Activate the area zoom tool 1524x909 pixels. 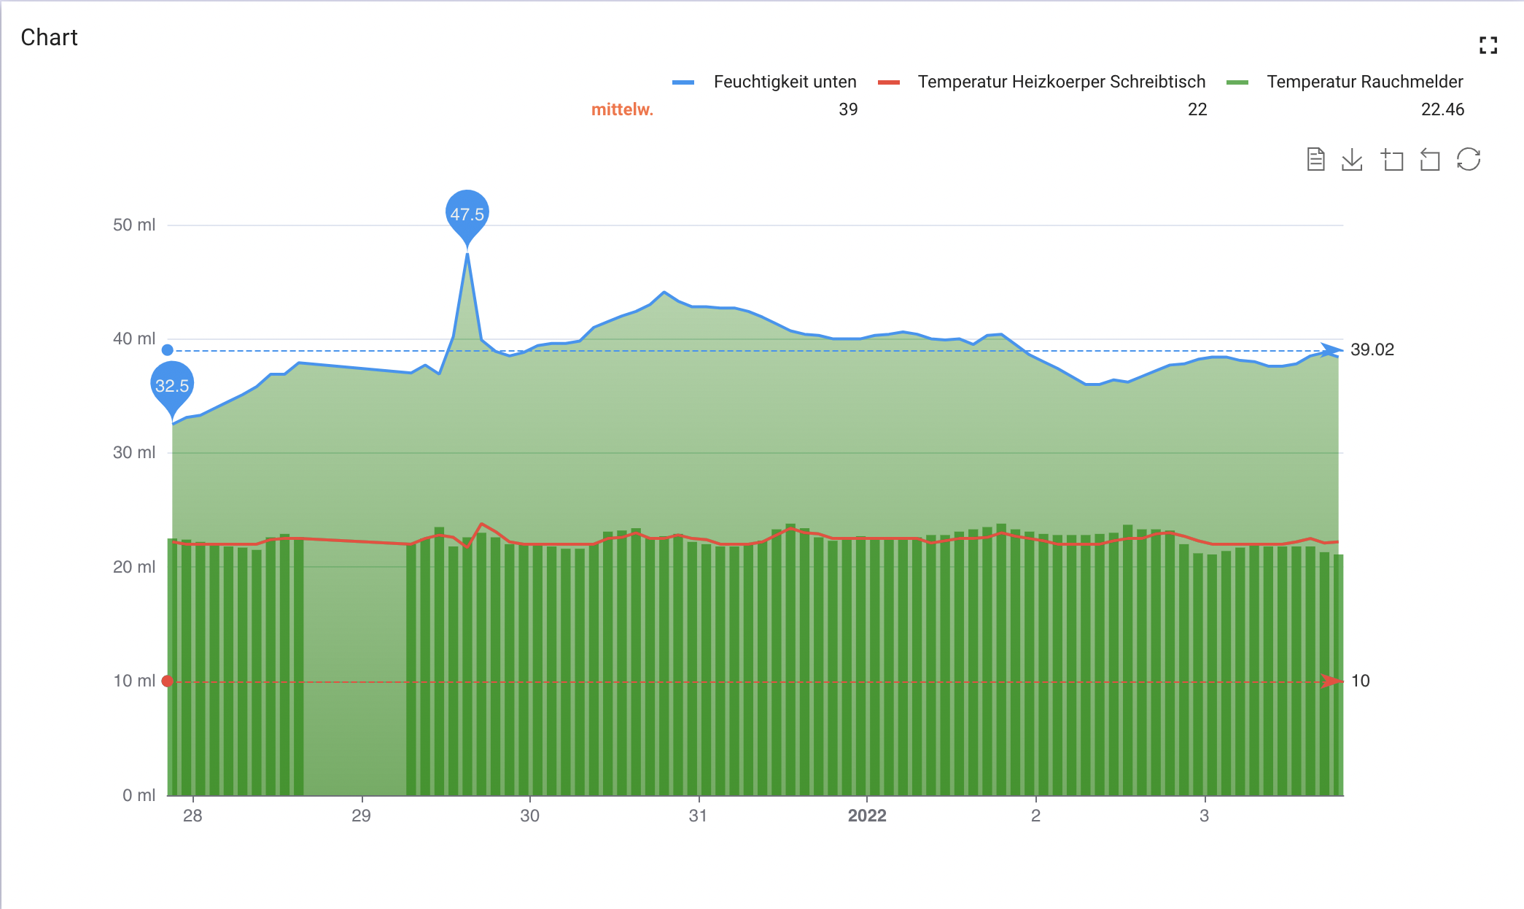(x=1392, y=159)
